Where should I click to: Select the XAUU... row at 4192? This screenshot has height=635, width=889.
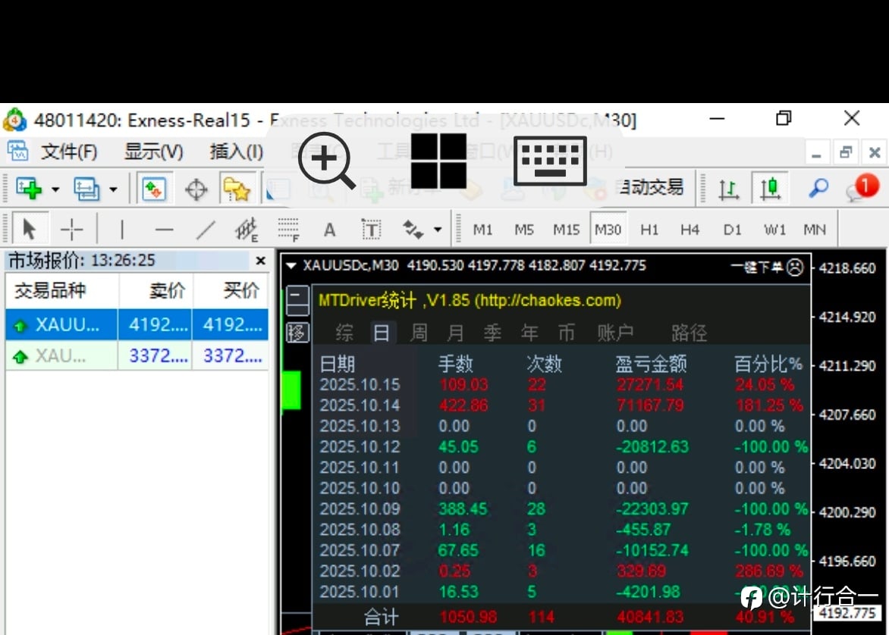point(137,324)
